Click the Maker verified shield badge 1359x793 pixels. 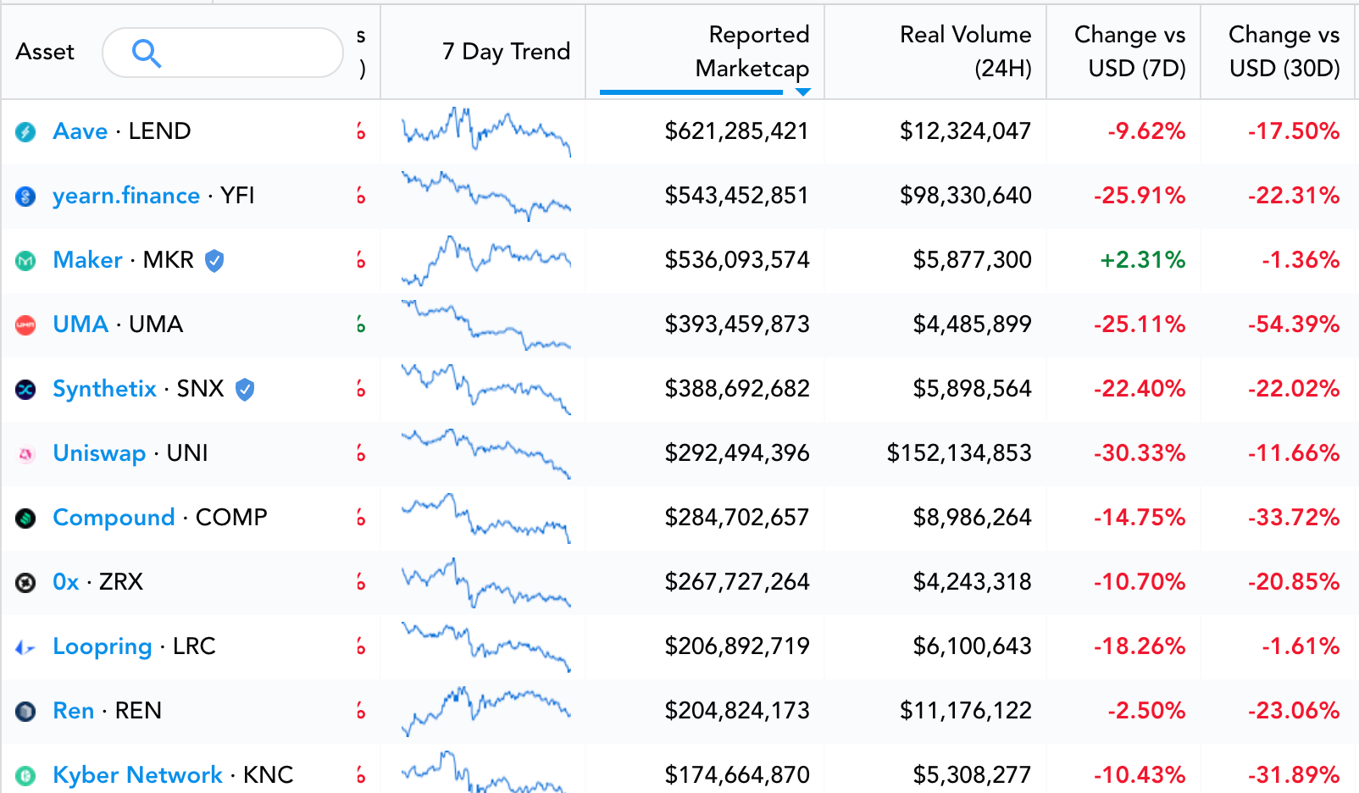click(215, 261)
